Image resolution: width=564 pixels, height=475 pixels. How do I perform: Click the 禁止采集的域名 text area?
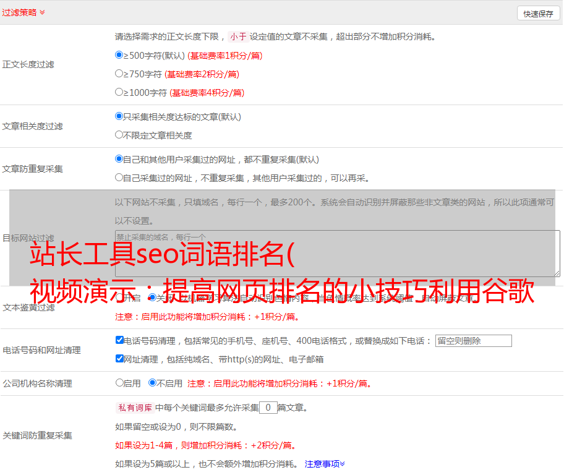click(x=337, y=254)
